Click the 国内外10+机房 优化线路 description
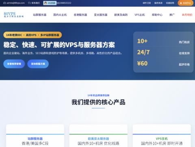This screenshot has width=195, height=147. [98, 143]
